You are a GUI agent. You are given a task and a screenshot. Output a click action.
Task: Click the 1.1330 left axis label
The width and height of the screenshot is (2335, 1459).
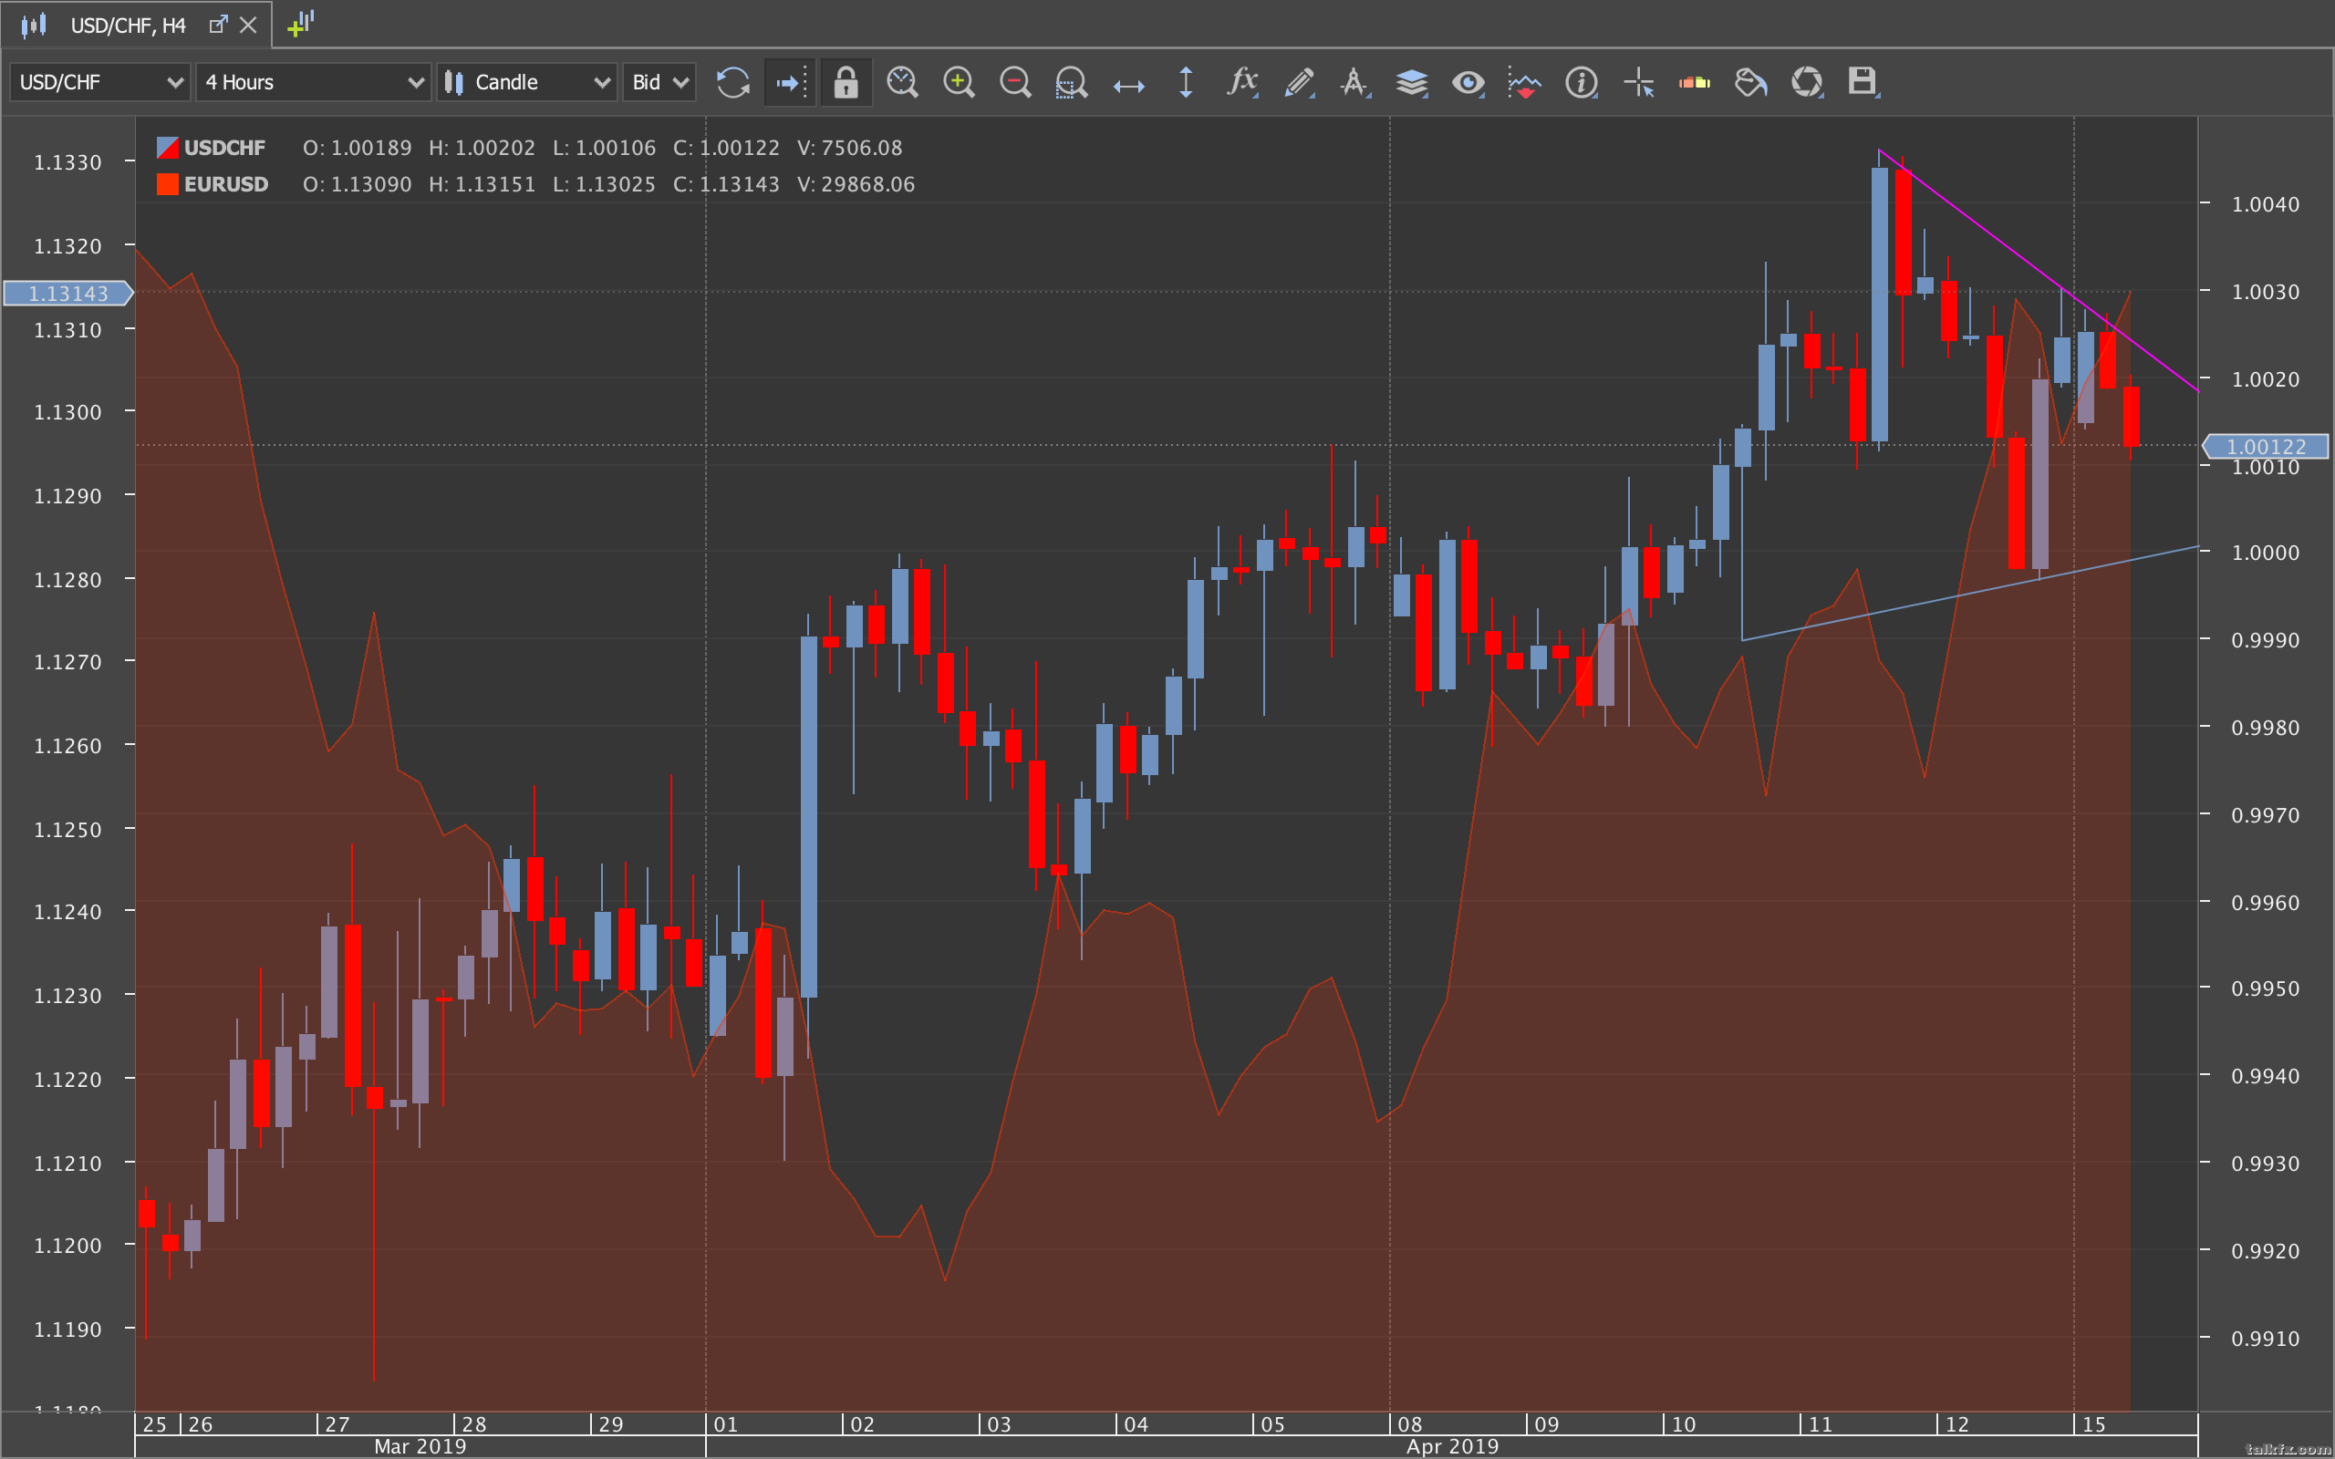(67, 162)
